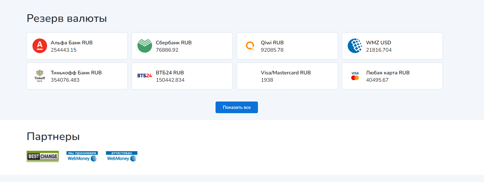Select the WMZ USD label

[x=378, y=43]
